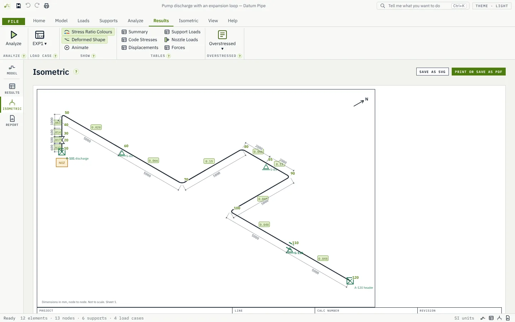Click the 'Tell me what you want' search field

423,6
